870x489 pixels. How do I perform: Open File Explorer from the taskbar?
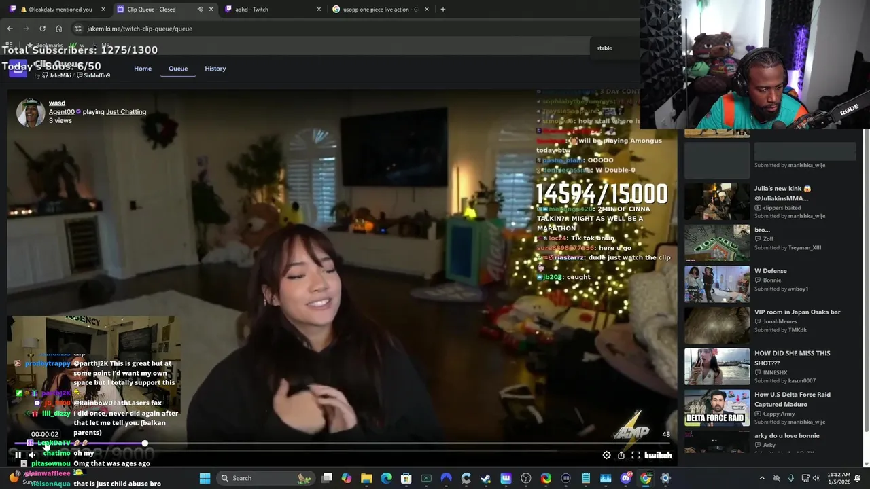(x=366, y=478)
